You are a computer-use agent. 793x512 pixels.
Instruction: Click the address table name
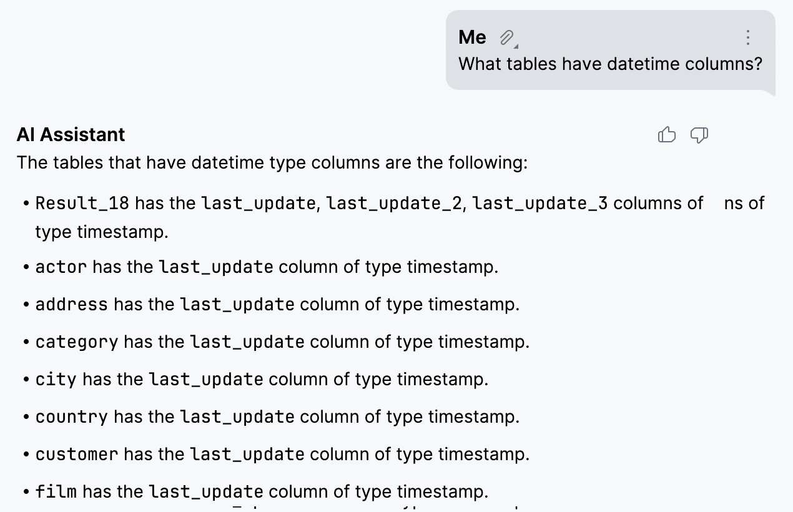(x=71, y=305)
